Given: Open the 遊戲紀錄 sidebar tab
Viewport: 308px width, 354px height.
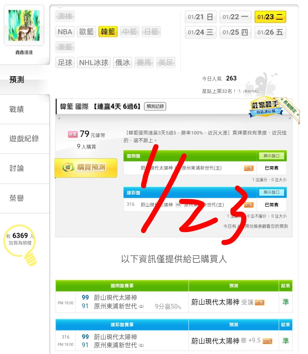Looking at the screenshot, I should coord(24,139).
